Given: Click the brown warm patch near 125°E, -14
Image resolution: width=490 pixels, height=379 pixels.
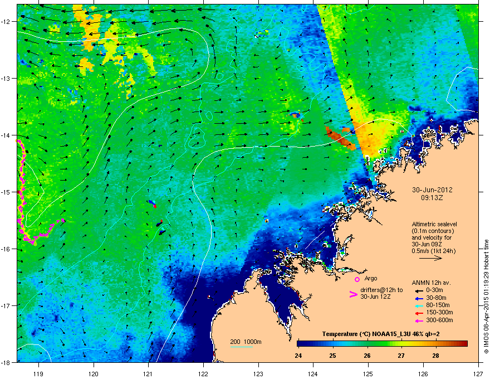Looking at the screenshot, I should point(341,138).
